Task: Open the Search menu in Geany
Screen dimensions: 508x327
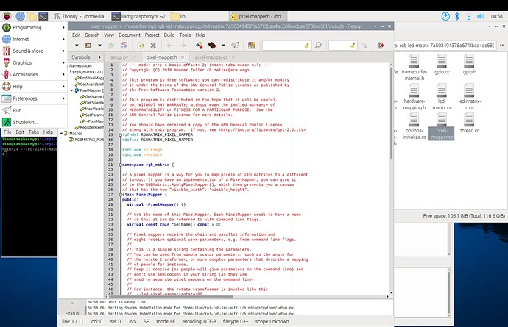Action: coord(92,35)
